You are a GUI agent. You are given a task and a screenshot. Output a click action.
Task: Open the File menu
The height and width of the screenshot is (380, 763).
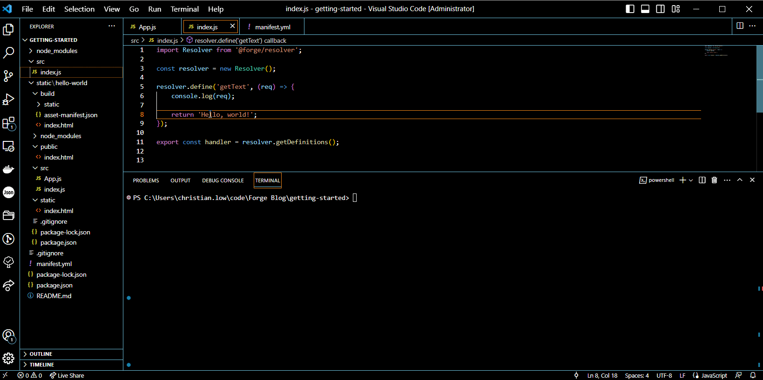point(27,9)
